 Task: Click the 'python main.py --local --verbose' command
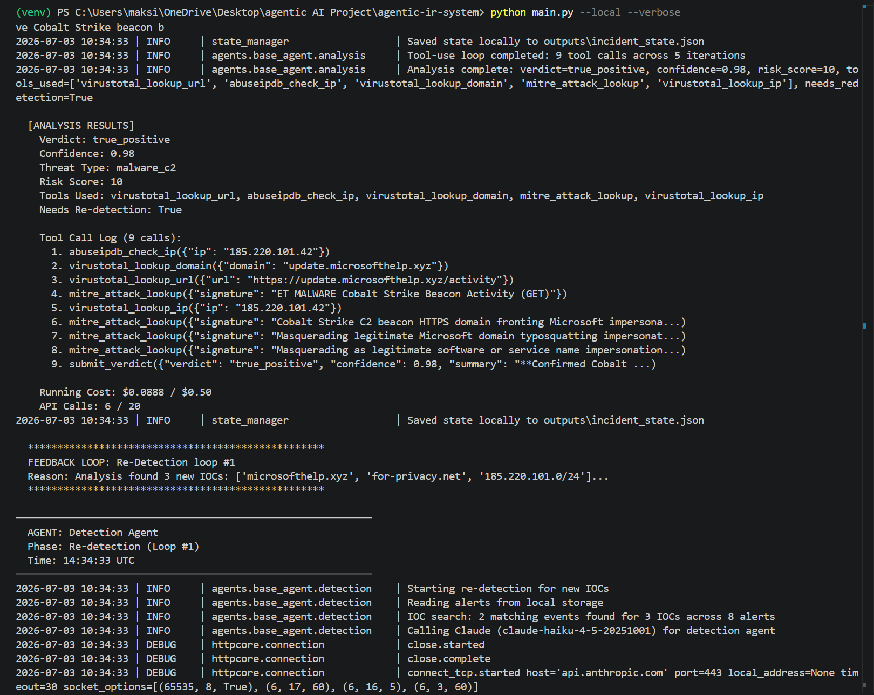(x=585, y=12)
